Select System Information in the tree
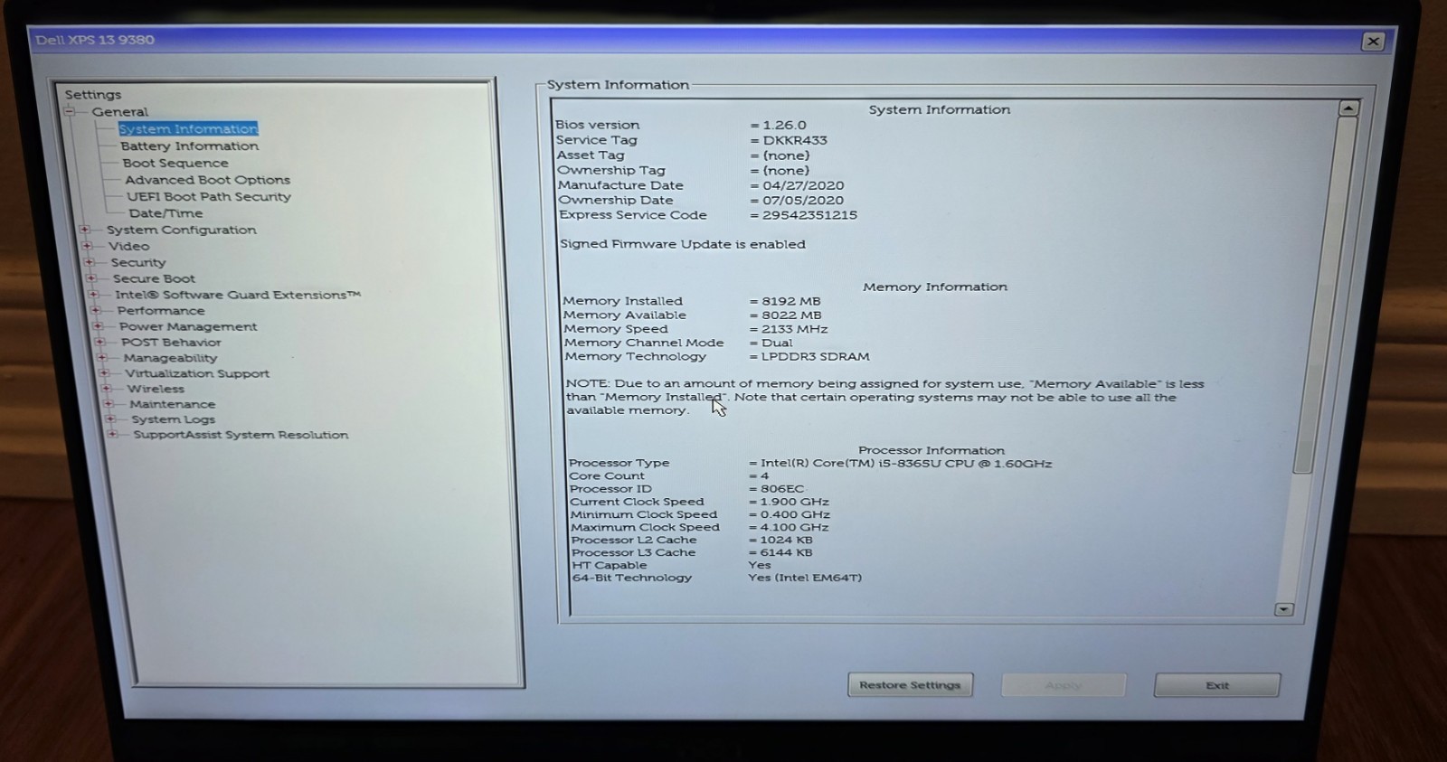Screen dimensions: 1447x762 pyautogui.click(x=188, y=129)
